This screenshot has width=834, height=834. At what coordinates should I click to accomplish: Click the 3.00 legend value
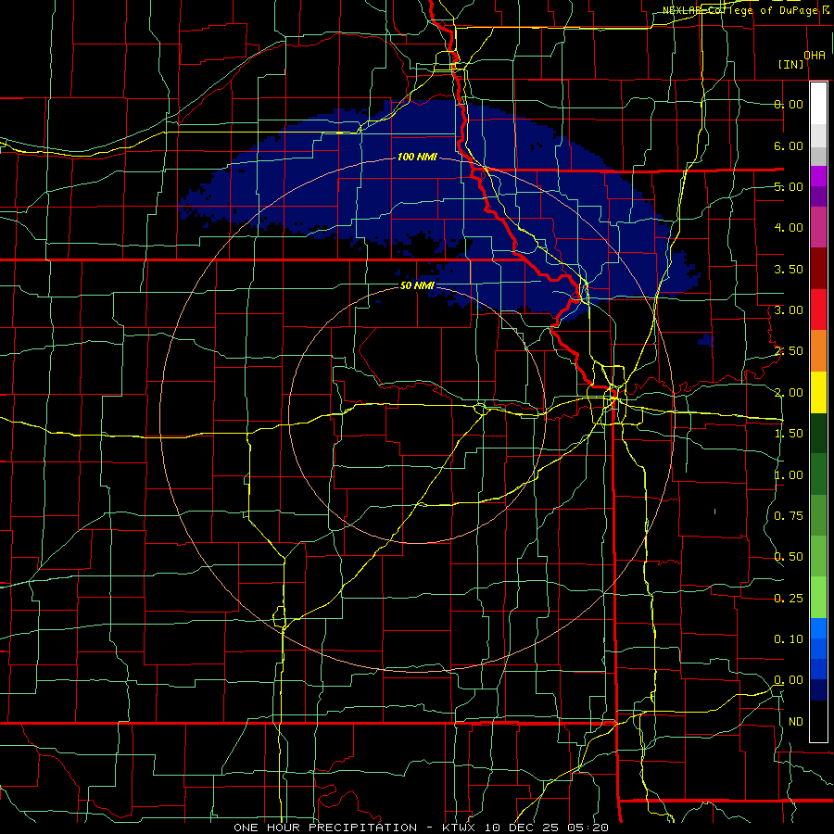[x=789, y=310]
